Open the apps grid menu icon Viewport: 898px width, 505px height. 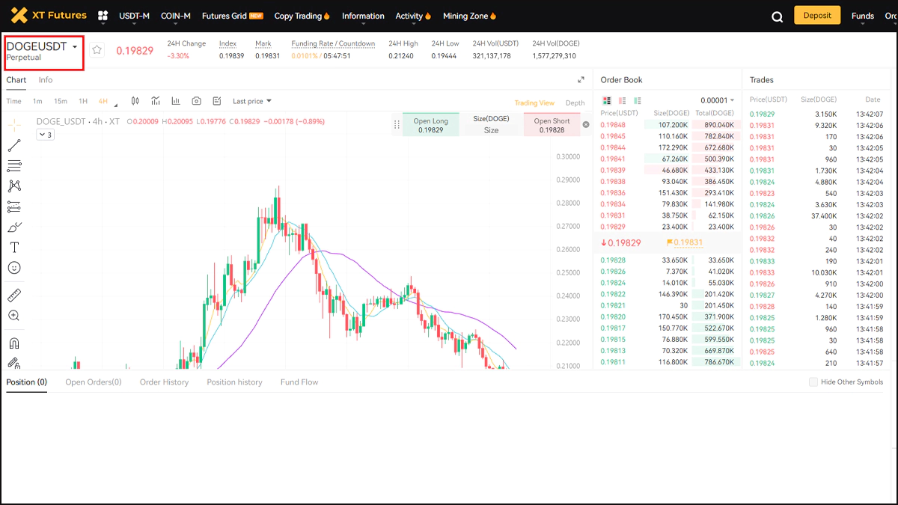(103, 16)
